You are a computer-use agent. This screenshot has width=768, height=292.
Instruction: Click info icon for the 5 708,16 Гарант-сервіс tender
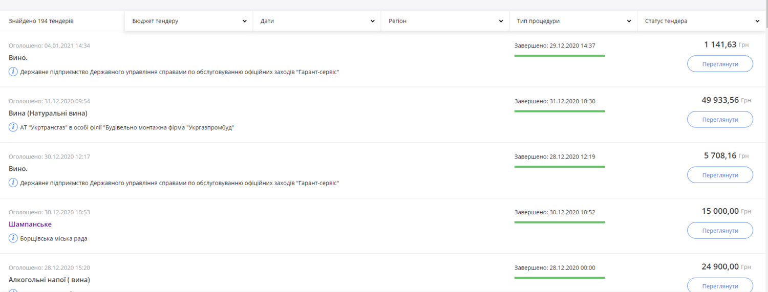point(13,183)
